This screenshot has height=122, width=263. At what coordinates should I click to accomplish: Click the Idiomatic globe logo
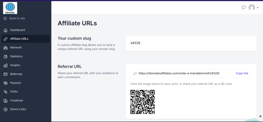coord(10,8)
